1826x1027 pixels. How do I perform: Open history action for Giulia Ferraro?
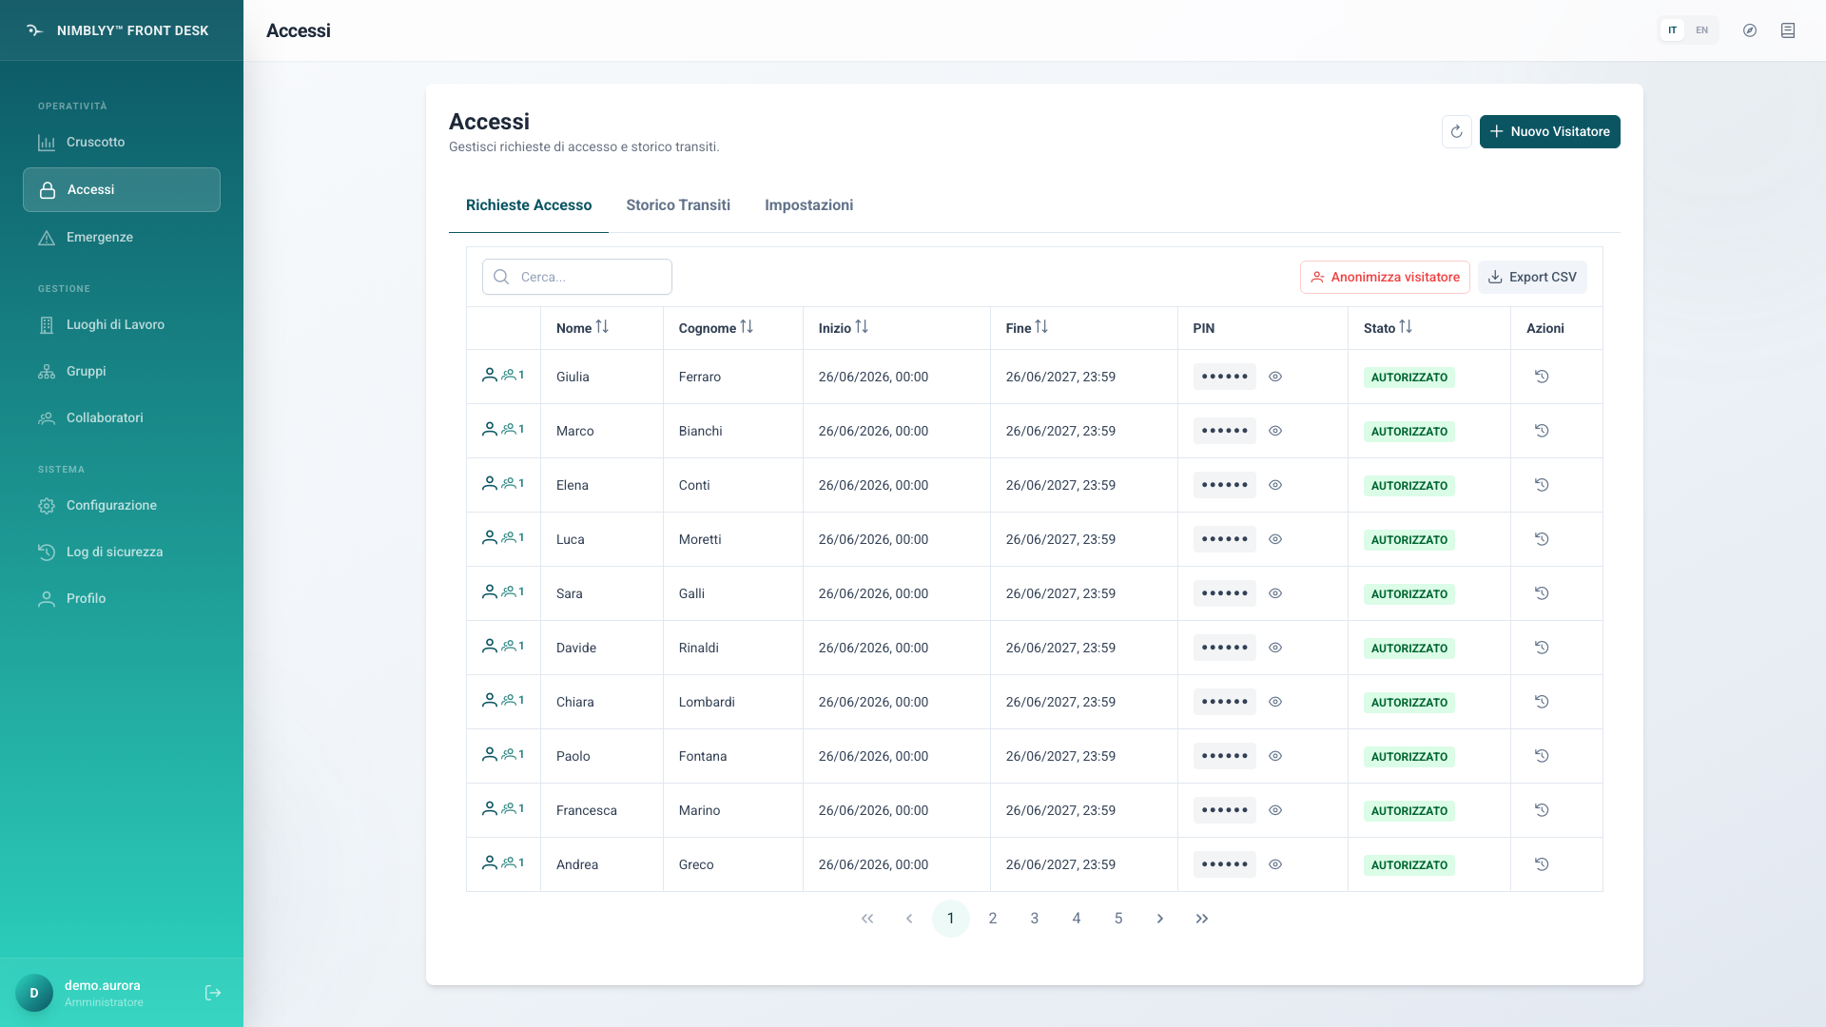[1542, 377]
